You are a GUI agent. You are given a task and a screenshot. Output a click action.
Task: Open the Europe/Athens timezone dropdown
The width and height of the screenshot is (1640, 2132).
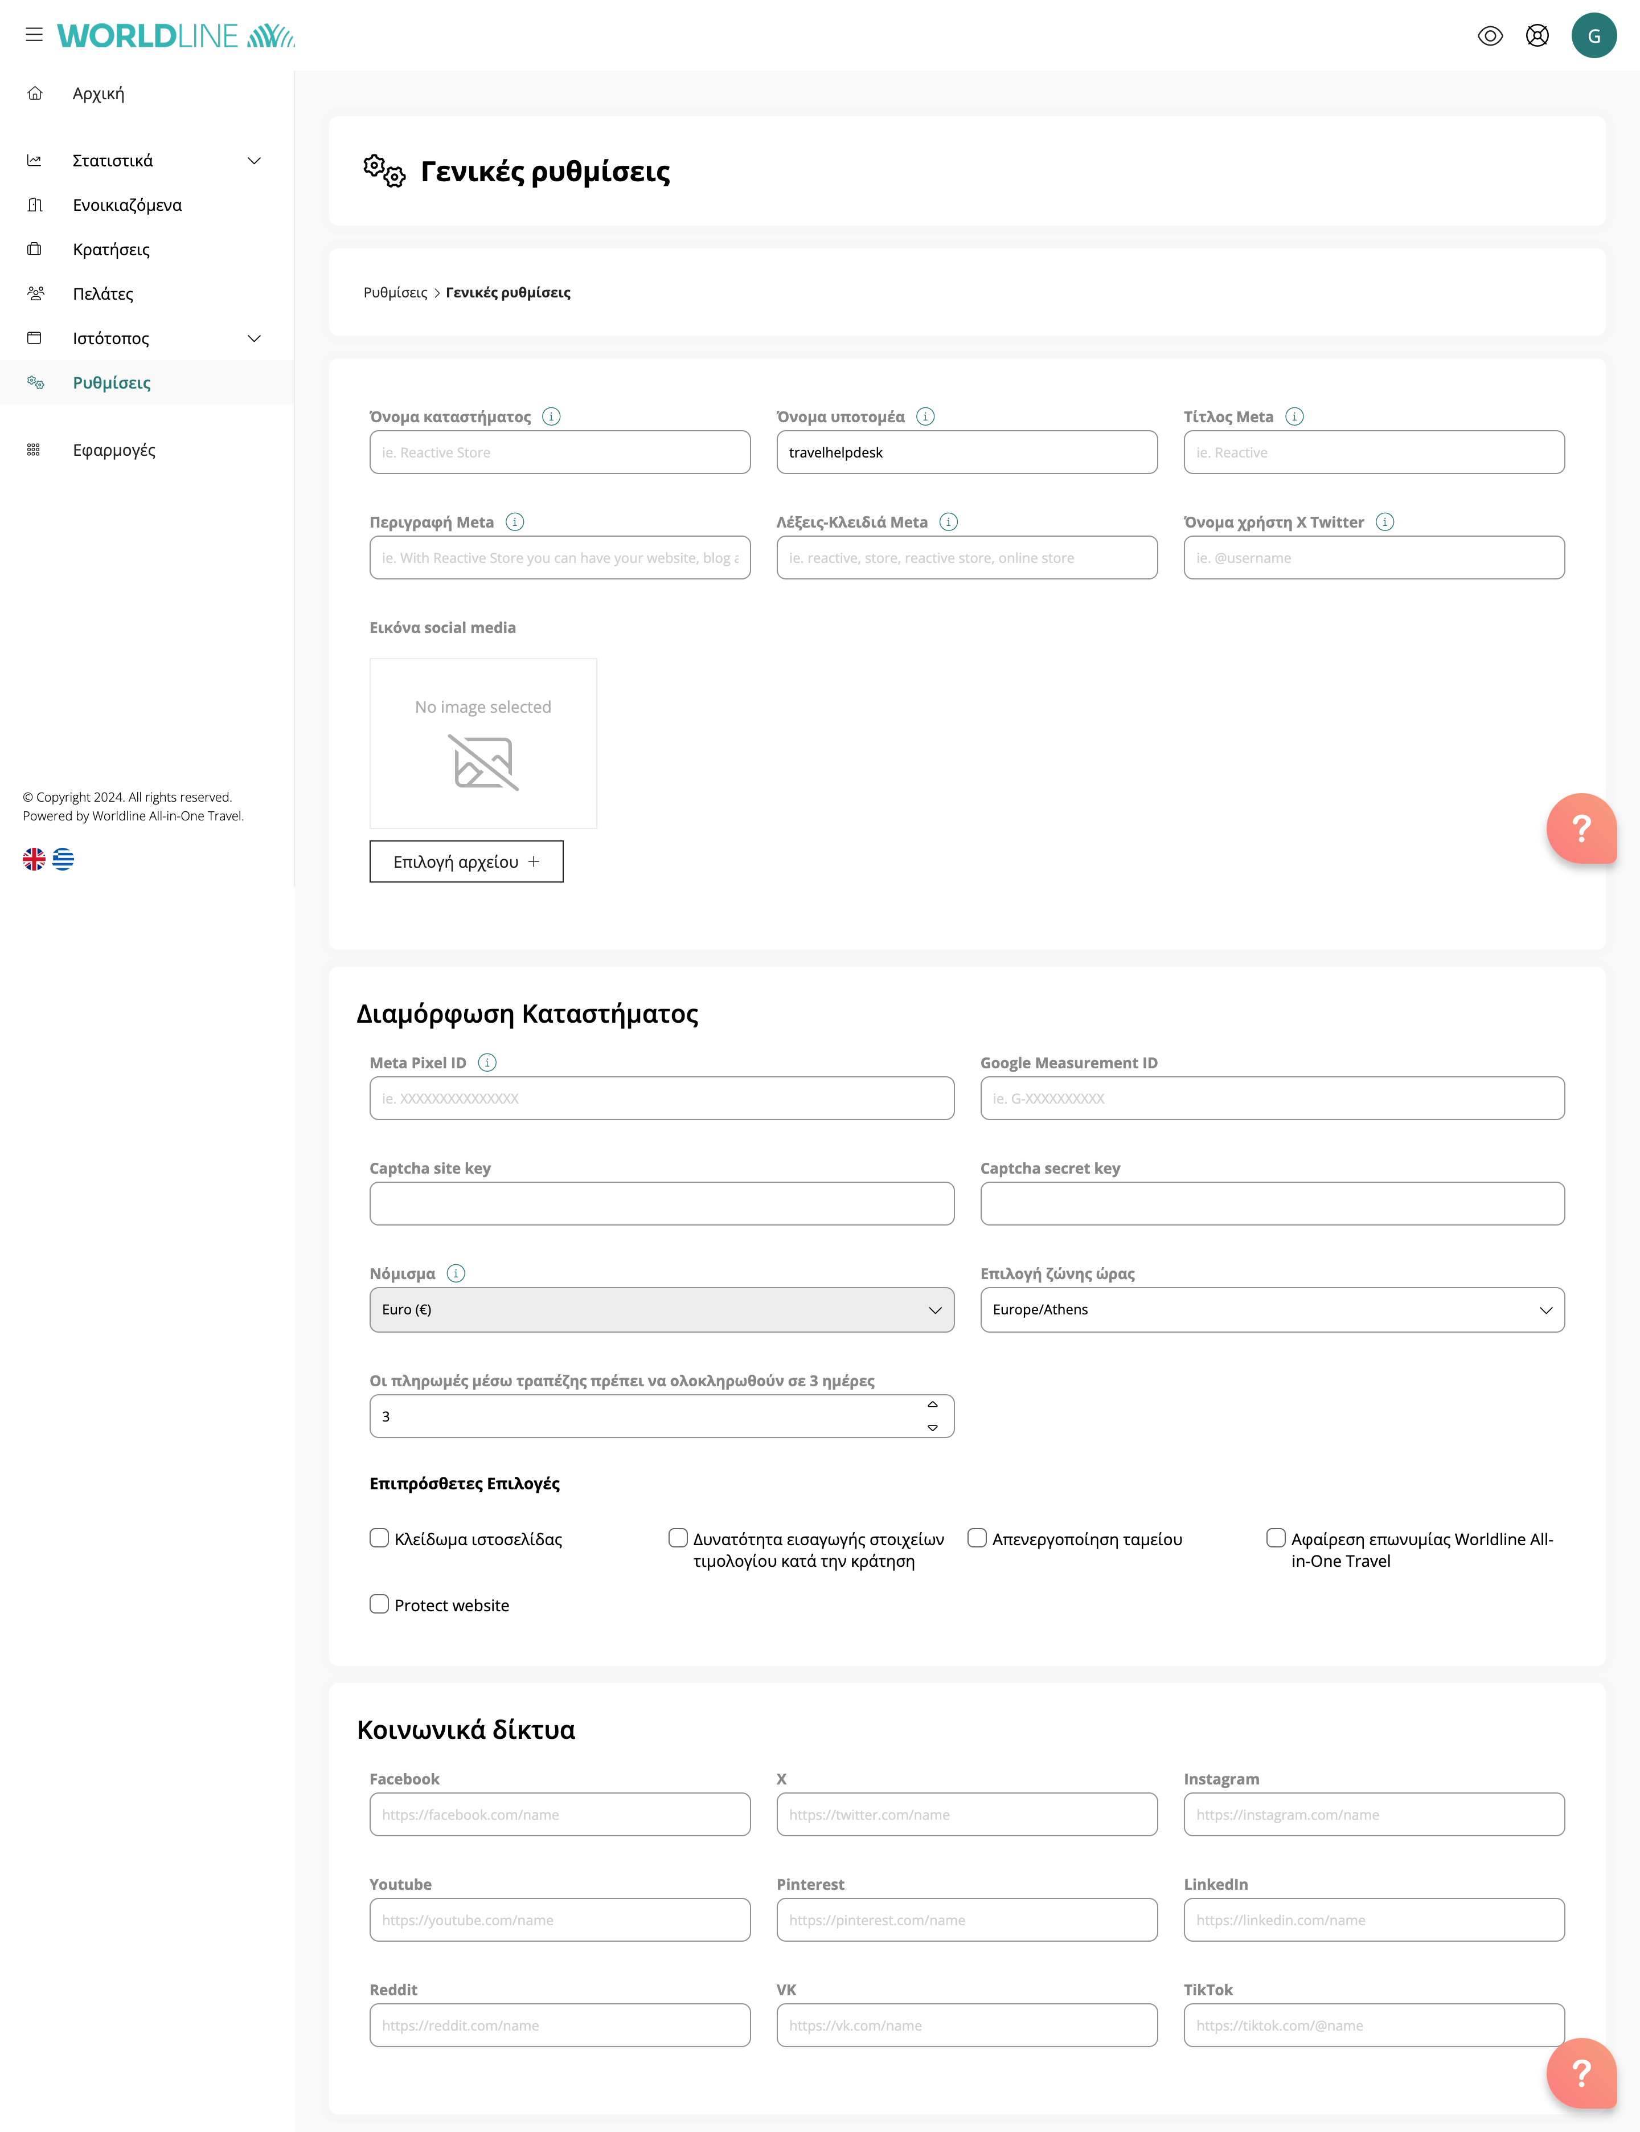click(1271, 1310)
